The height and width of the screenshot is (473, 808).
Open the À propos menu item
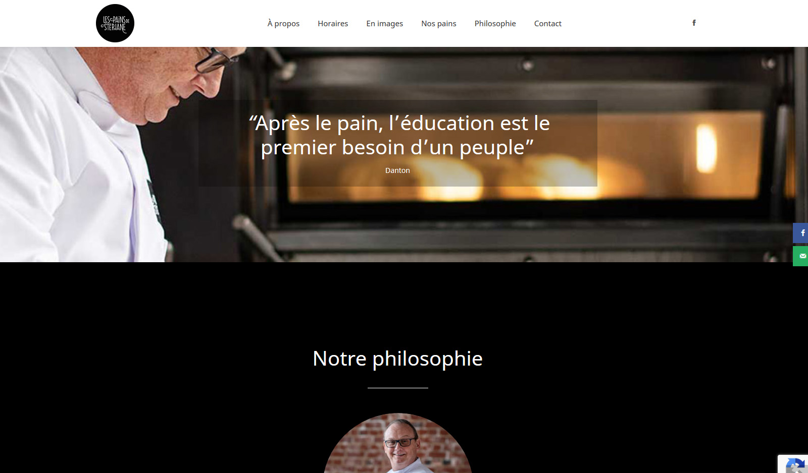click(x=283, y=24)
